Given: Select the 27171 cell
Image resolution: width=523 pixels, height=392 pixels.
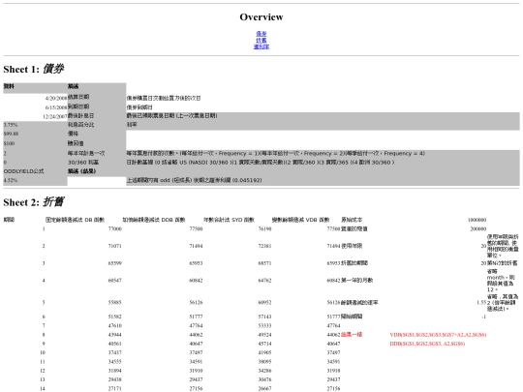Looking at the screenshot, I should point(114,388).
